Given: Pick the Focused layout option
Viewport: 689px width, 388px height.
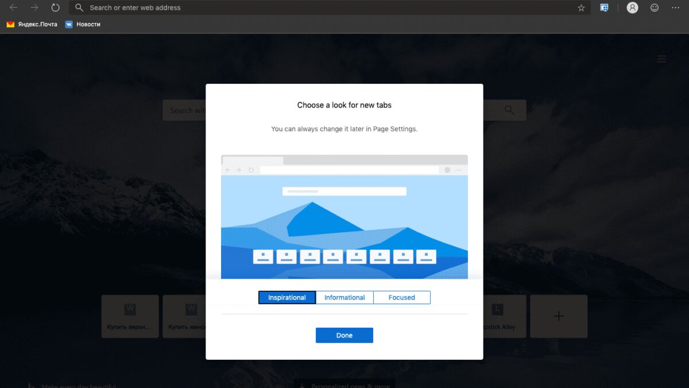Looking at the screenshot, I should pyautogui.click(x=401, y=297).
